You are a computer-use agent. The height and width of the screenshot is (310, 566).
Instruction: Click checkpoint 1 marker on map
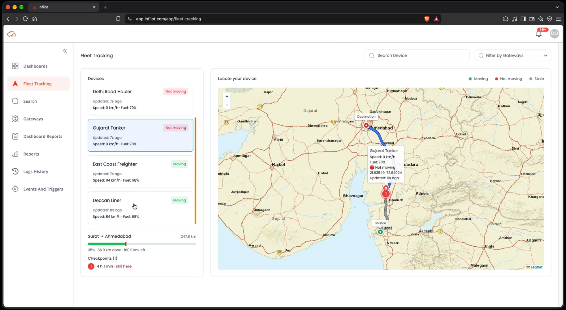tap(386, 194)
